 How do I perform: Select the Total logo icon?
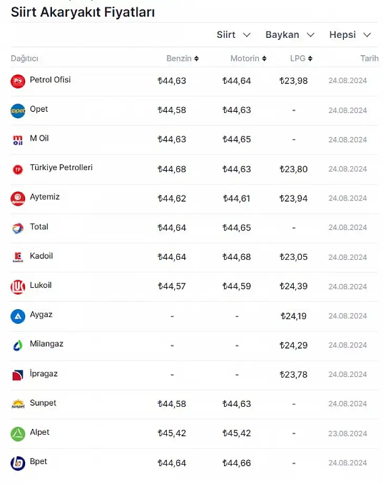[x=18, y=228]
